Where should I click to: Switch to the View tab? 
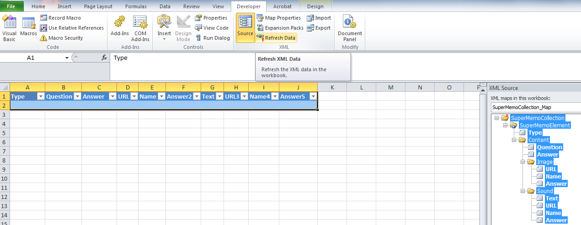tap(219, 6)
